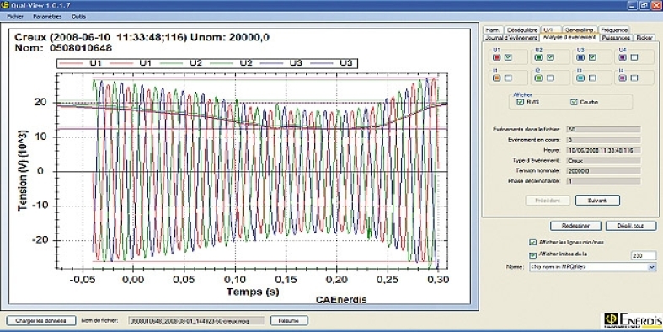Toggle Afficher les lignes min/max checkbox
The height and width of the screenshot is (332, 663).
[x=532, y=243]
